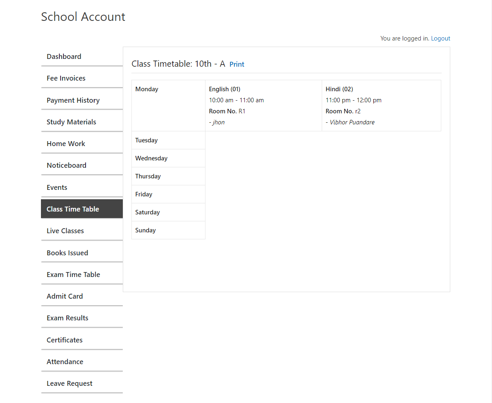492x403 pixels.
Task: Select the Monday English class cell
Action: pyautogui.click(x=264, y=105)
